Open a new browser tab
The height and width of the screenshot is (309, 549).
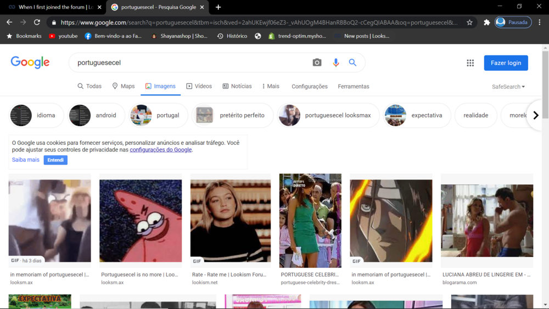[218, 7]
